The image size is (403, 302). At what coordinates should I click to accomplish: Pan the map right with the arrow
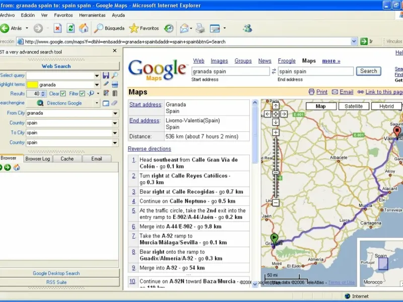point(284,114)
